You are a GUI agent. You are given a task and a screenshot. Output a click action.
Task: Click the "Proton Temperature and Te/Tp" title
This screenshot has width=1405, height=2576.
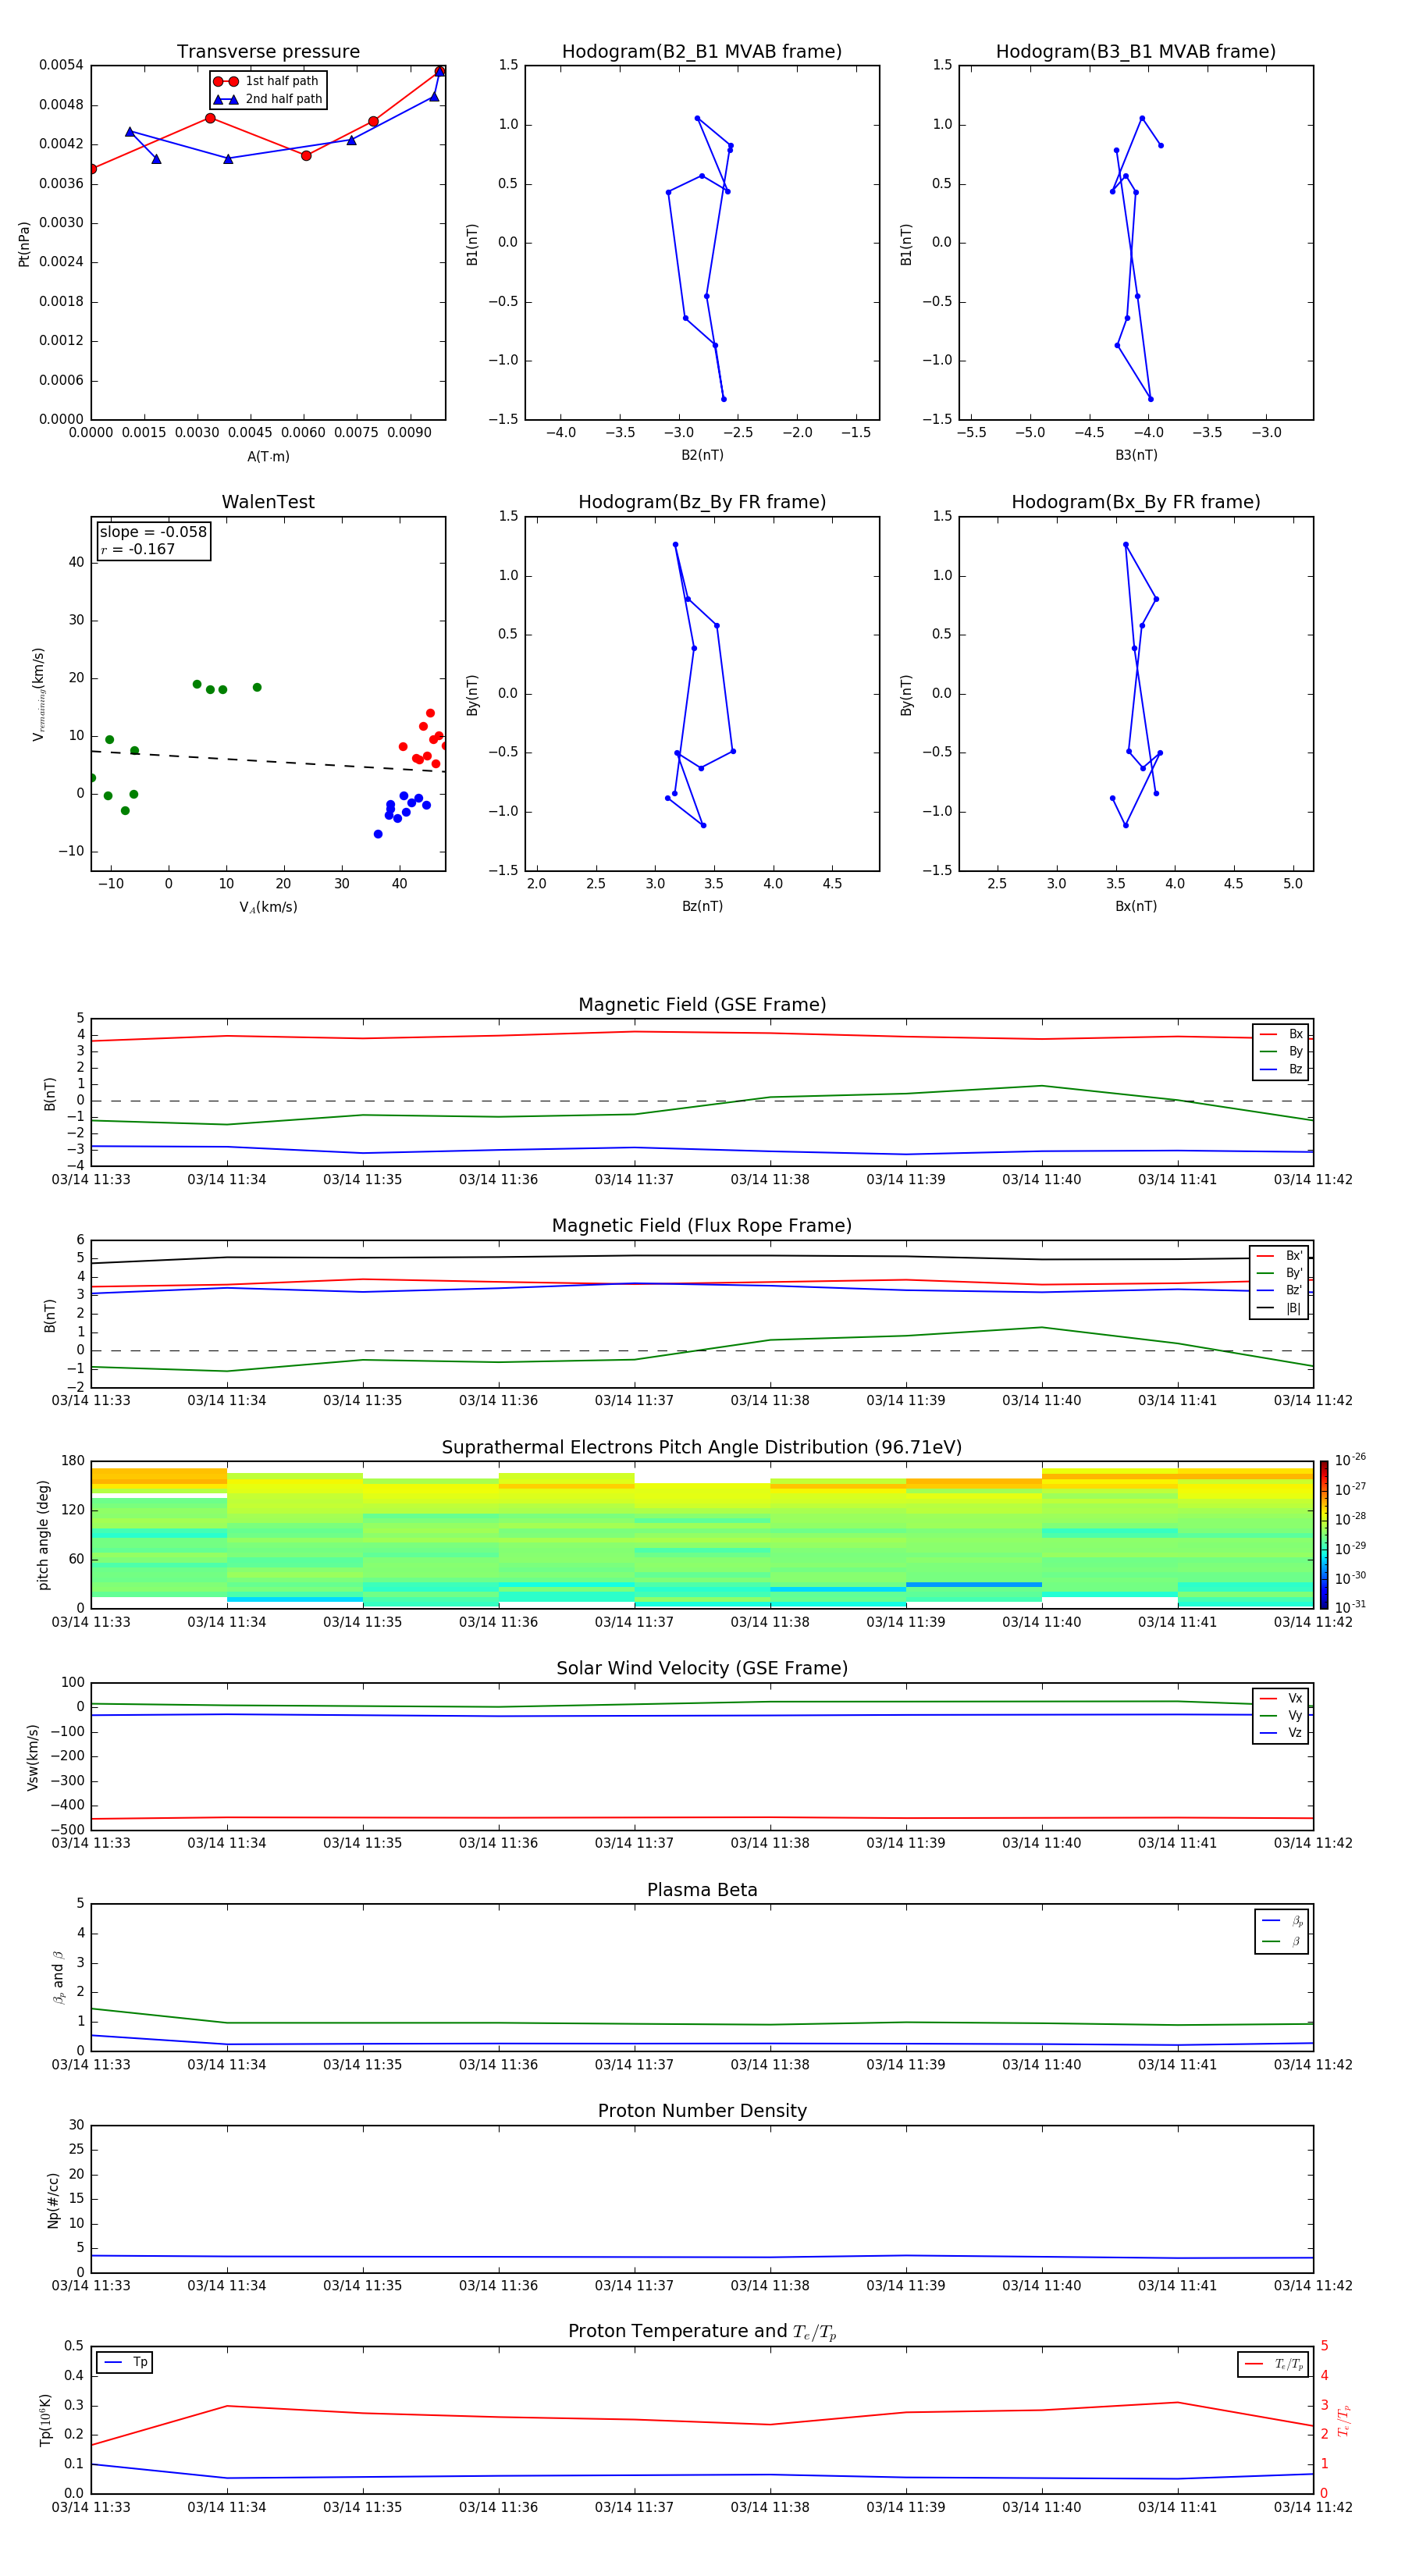click(702, 2332)
